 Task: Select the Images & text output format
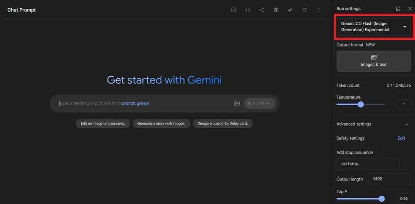373,61
